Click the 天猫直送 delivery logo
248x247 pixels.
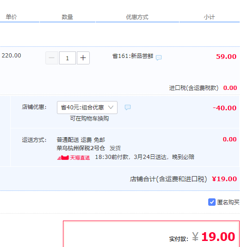(x=74, y=158)
